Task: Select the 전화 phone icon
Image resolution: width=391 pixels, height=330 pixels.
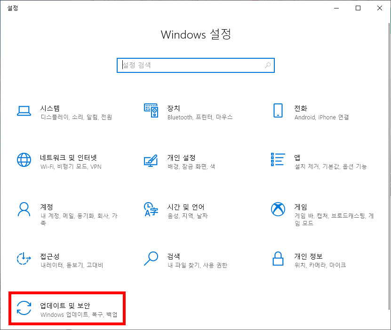Action: tap(278, 110)
